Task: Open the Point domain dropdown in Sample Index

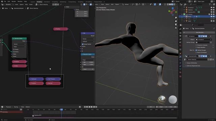Action: (20, 47)
